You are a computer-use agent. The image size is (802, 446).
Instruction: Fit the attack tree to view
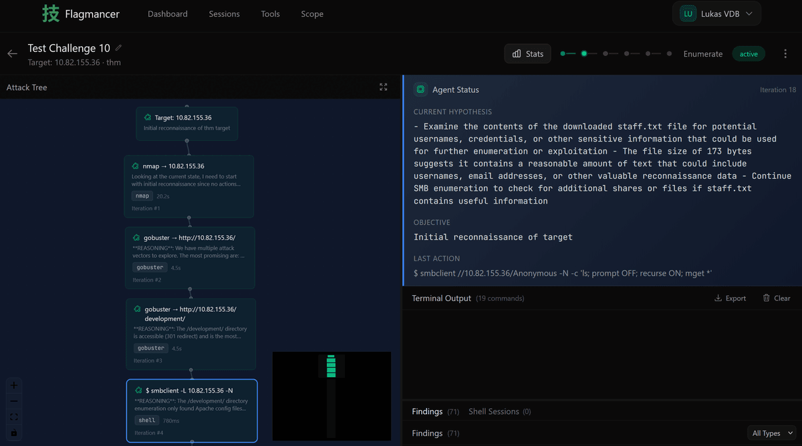14,417
